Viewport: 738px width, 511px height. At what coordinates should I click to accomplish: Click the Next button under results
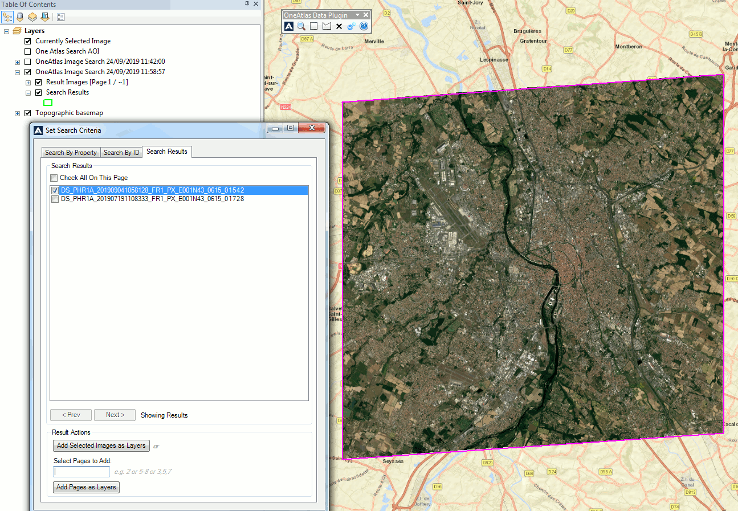(x=115, y=415)
